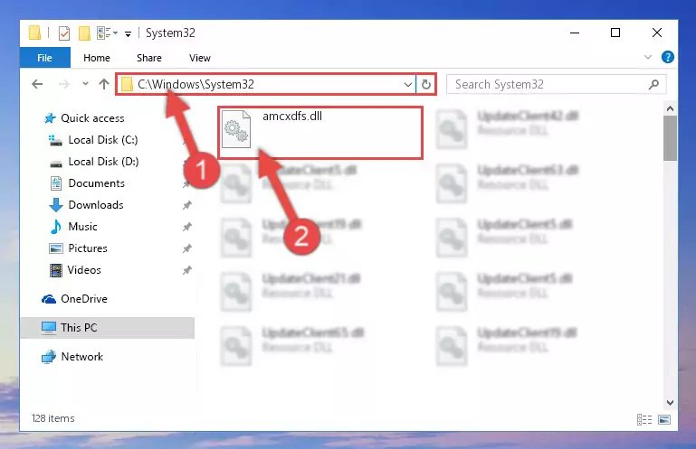Click the address bar path C:\Windows\System32
The height and width of the screenshot is (449, 696).
coord(195,84)
